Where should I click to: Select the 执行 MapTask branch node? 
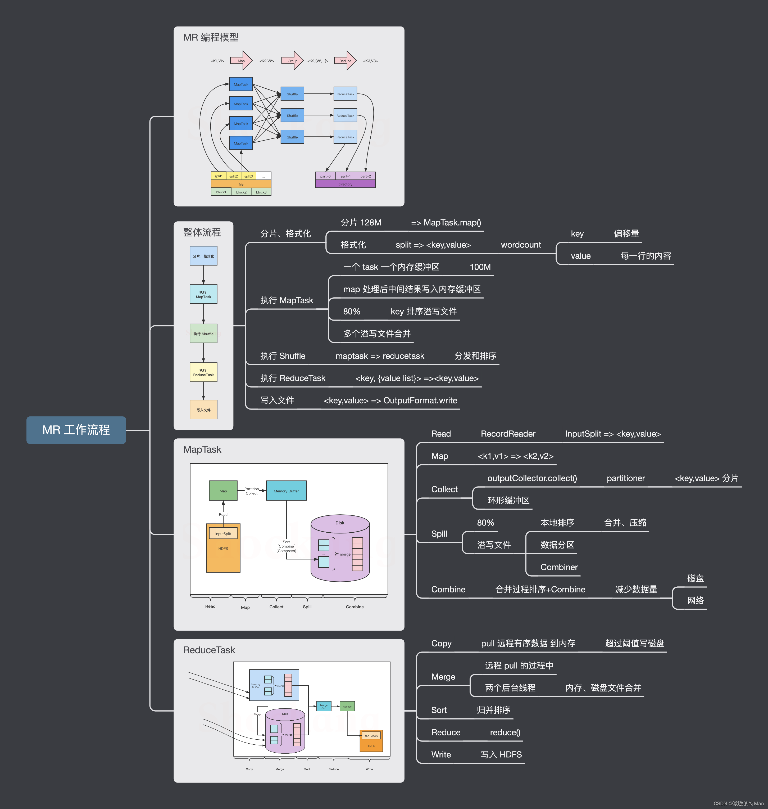pyautogui.click(x=287, y=300)
